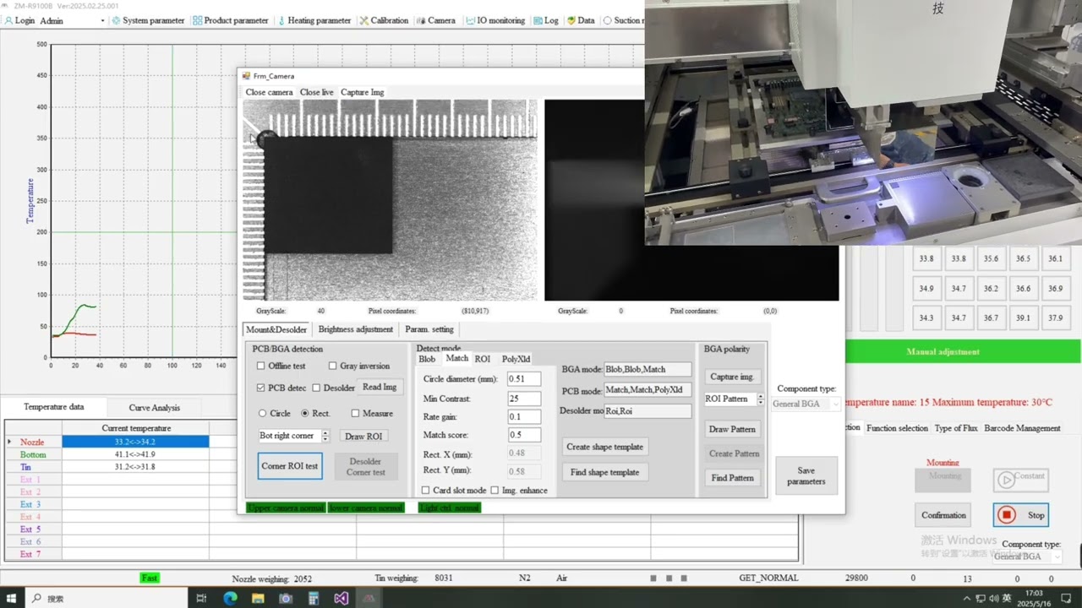Screen dimensions: 1082x608
Task: Open Windows Start menu
Action: pos(12,598)
